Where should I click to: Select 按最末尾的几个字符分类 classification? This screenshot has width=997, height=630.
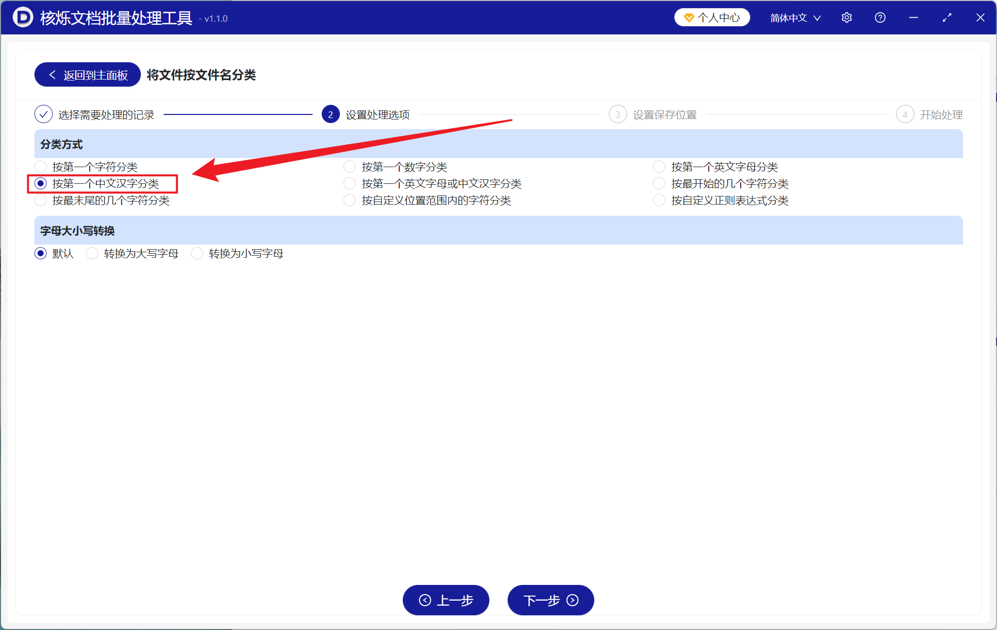(41, 200)
